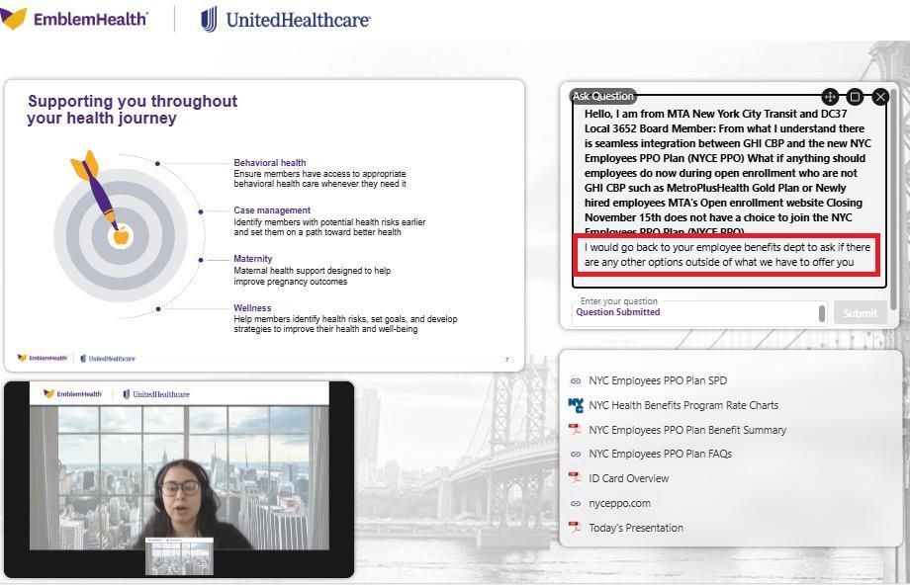Open NYC Health Benefits Program Rate Charts link

682,405
